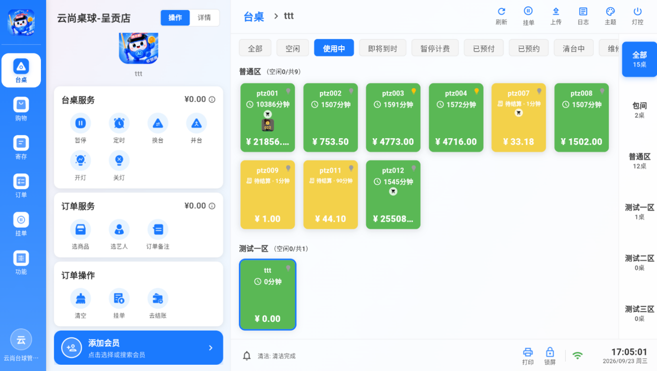This screenshot has height=371, width=657.
Task: Click the 打印 print icon
Action: click(x=528, y=356)
